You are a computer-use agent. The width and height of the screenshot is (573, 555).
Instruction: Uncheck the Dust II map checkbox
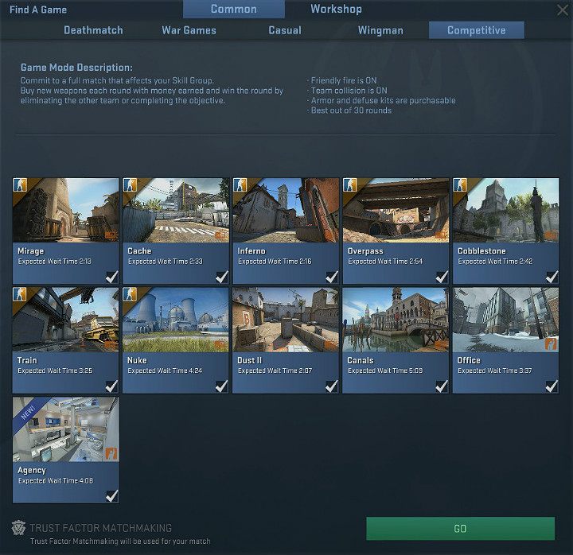332,386
